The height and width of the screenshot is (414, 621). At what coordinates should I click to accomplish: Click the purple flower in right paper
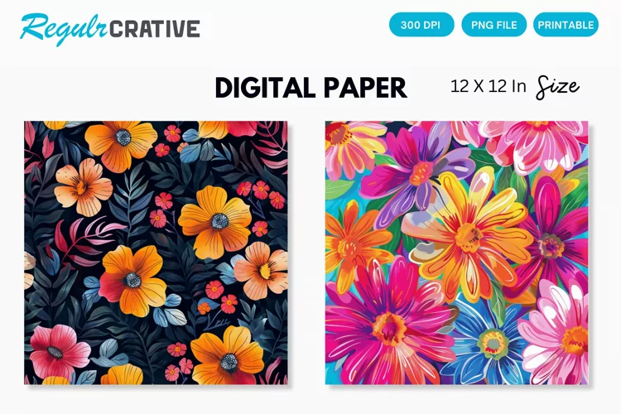coord(420,172)
